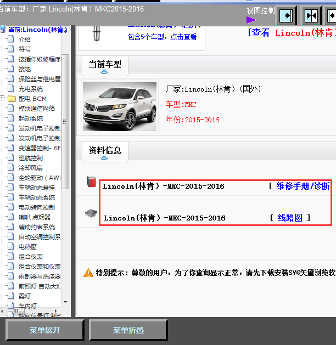The image size is (336, 345).
Task: Click tree horizontal scrollbar right arrow
Action: point(56,311)
